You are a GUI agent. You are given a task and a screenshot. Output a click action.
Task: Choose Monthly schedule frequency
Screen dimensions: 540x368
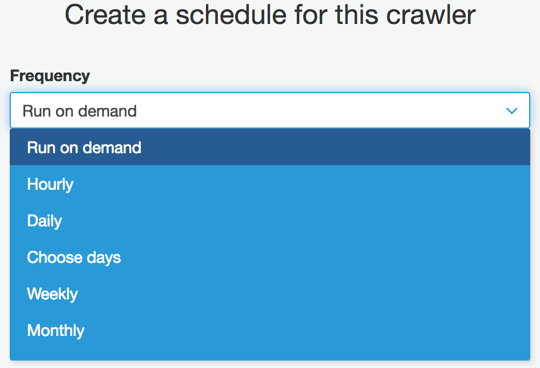(55, 330)
